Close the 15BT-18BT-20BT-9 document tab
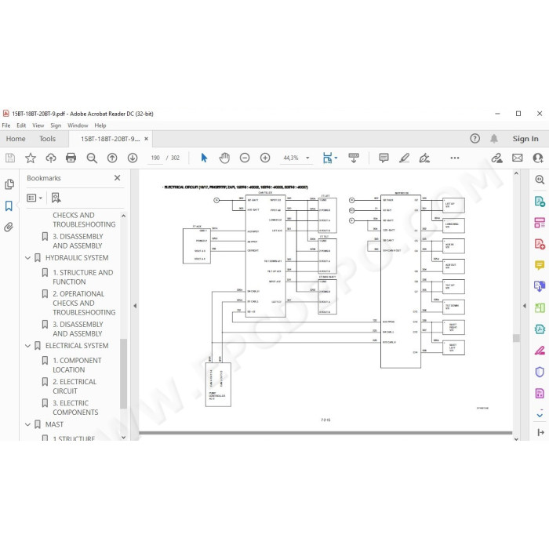The image size is (549, 549). tap(147, 139)
